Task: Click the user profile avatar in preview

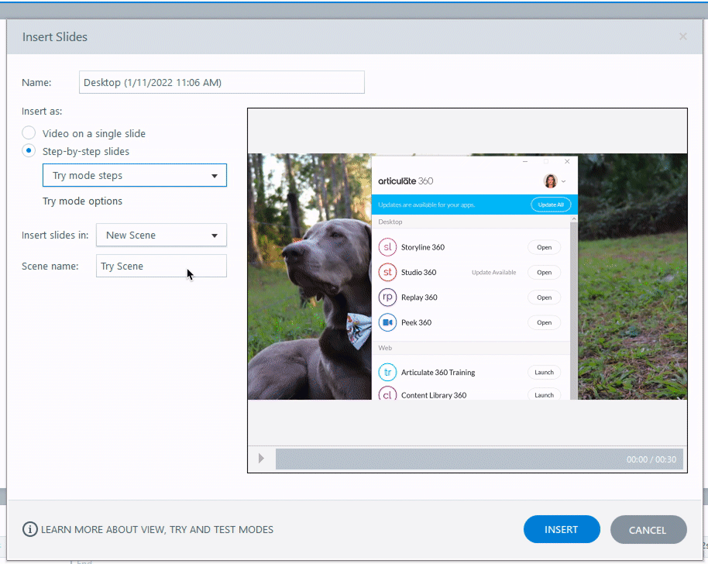Action: (551, 181)
